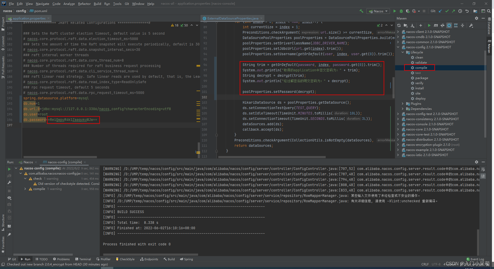This screenshot has width=494, height=269.
Task: Generate sources and update folders in Maven
Action: pyautogui.click(x=406, y=25)
